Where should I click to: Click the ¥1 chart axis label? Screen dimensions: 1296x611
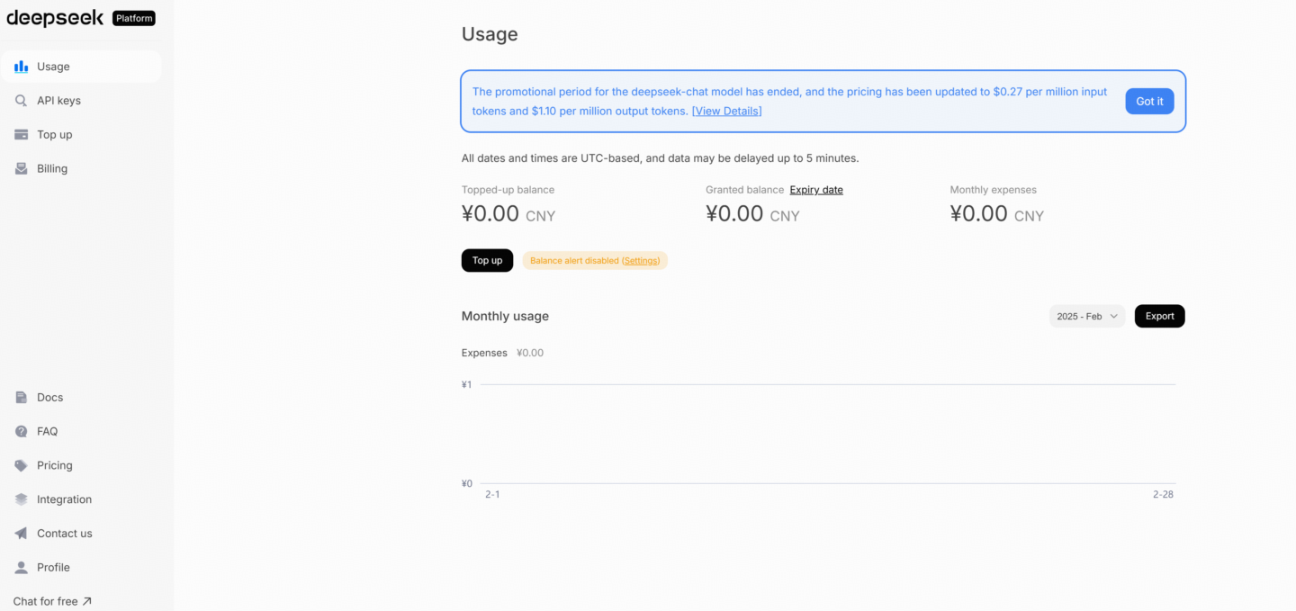pos(466,385)
